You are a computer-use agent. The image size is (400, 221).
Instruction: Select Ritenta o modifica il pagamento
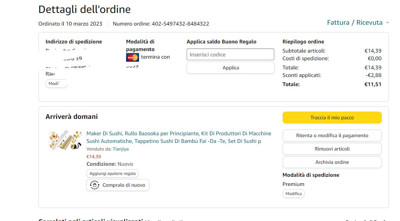[332, 136]
